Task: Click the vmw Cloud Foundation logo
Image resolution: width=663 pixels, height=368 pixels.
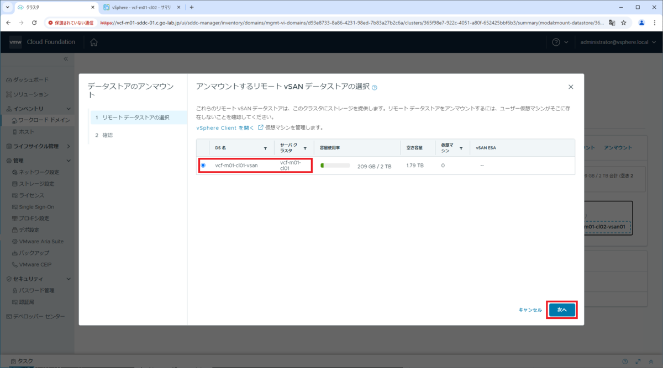Action: point(42,42)
